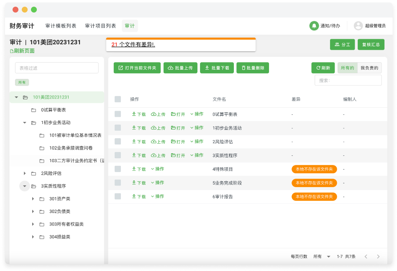Image resolution: width=397 pixels, height=271 pixels.
Task: Collapse the 1初步业务活动 tree branch
Action: pos(24,123)
